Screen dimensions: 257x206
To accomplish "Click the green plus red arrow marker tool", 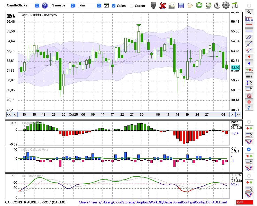I will coord(249,70).
